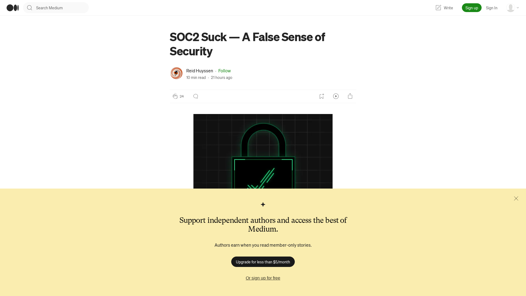This screenshot has height=296, width=526.
Task: Click the user account dropdown arrow
Action: (x=518, y=8)
